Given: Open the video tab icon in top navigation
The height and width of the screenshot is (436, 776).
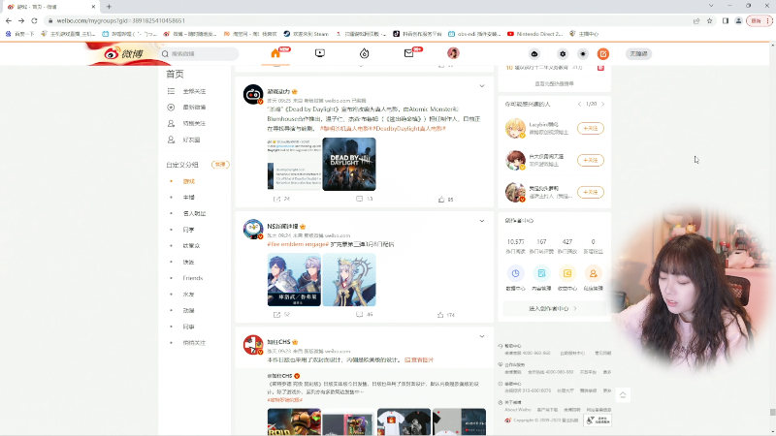Looking at the screenshot, I should point(320,53).
